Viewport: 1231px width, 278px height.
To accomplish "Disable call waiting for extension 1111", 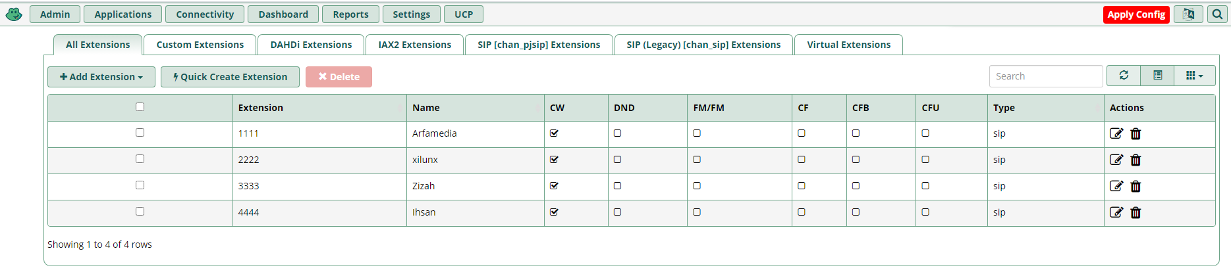I will click(554, 133).
